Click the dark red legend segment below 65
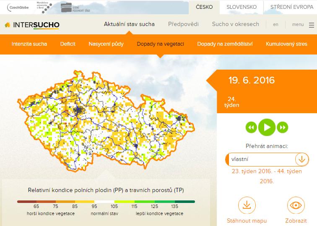Viewport: 317px width, 226px height. click(27, 202)
